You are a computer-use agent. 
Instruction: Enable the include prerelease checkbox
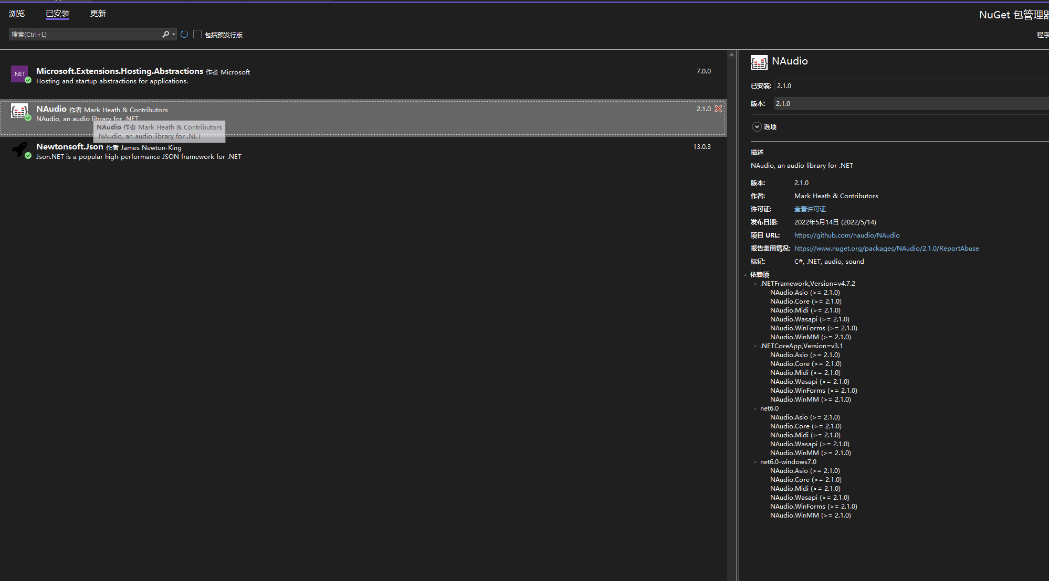[x=197, y=34]
